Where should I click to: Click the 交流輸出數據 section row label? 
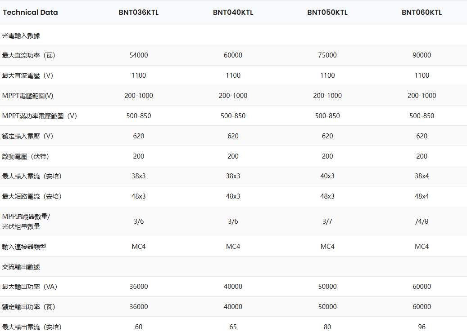pyautogui.click(x=21, y=267)
